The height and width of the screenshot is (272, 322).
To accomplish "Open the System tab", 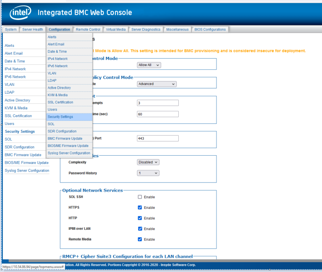I will [x=11, y=30].
